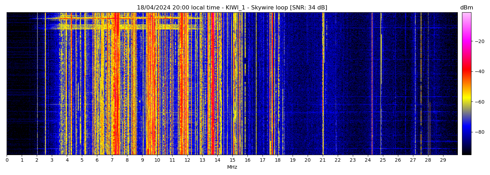
Task: Click the dBm colorbar label
Action: (466, 8)
